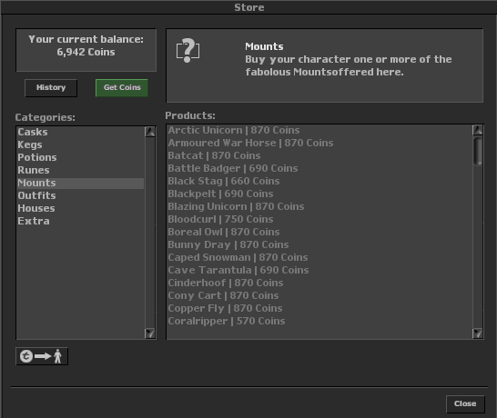
Task: Click the Products scrollbar thumb
Action: click(478, 151)
